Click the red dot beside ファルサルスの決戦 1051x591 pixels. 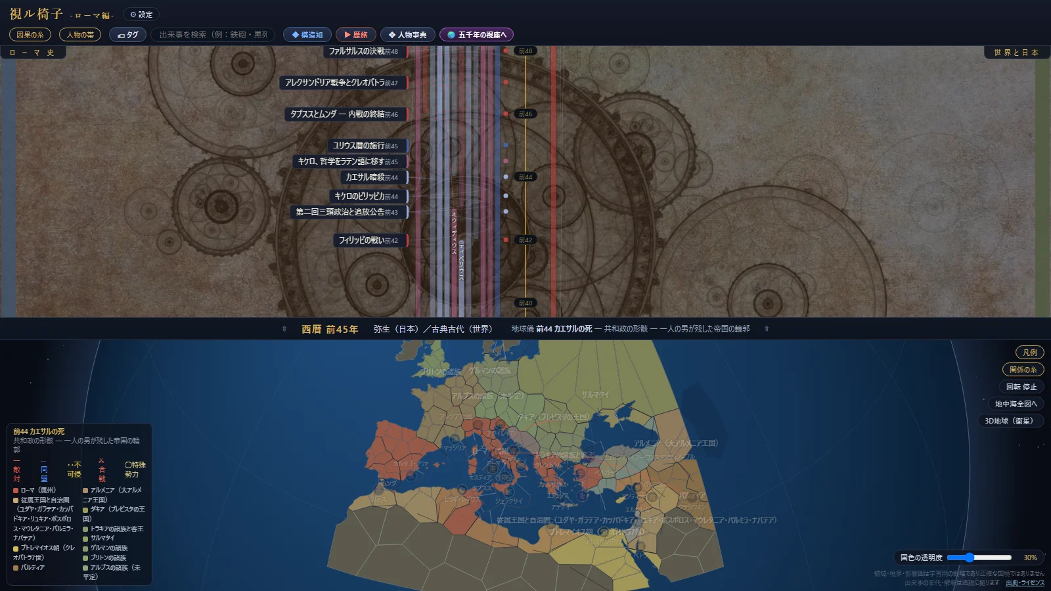point(506,51)
